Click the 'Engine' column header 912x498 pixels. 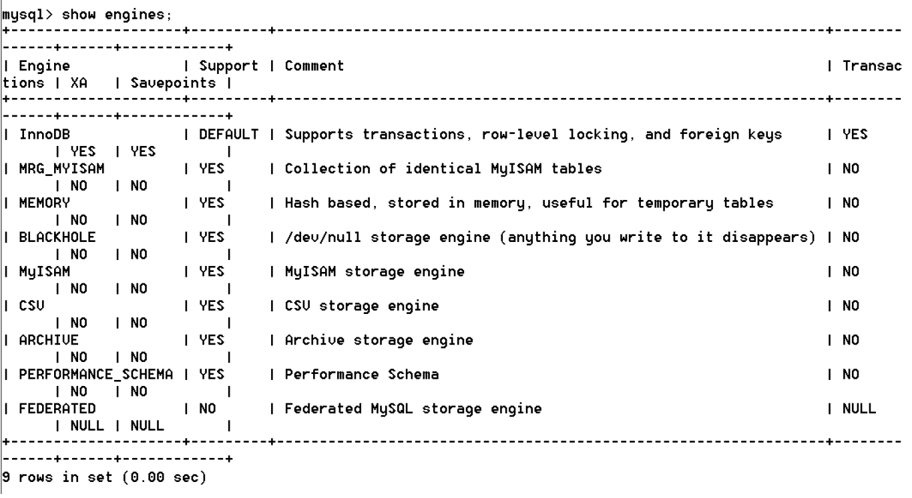39,66
